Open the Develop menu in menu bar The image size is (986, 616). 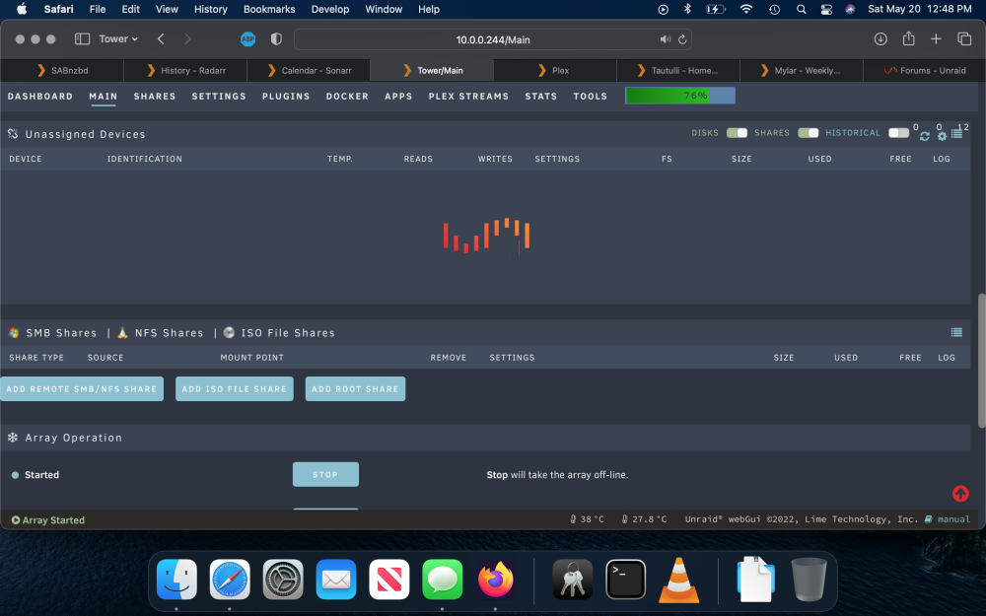coord(330,10)
